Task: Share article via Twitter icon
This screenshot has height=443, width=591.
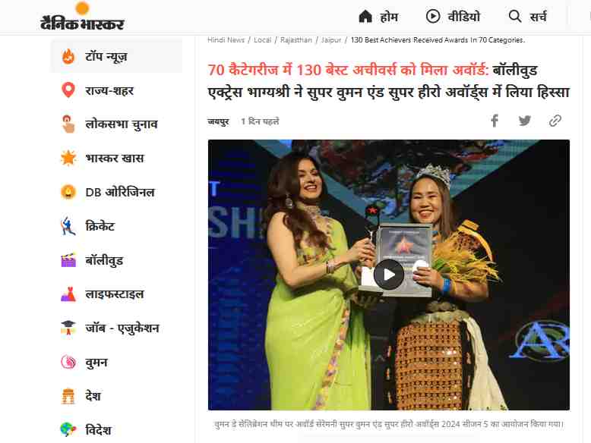Action: 524,121
